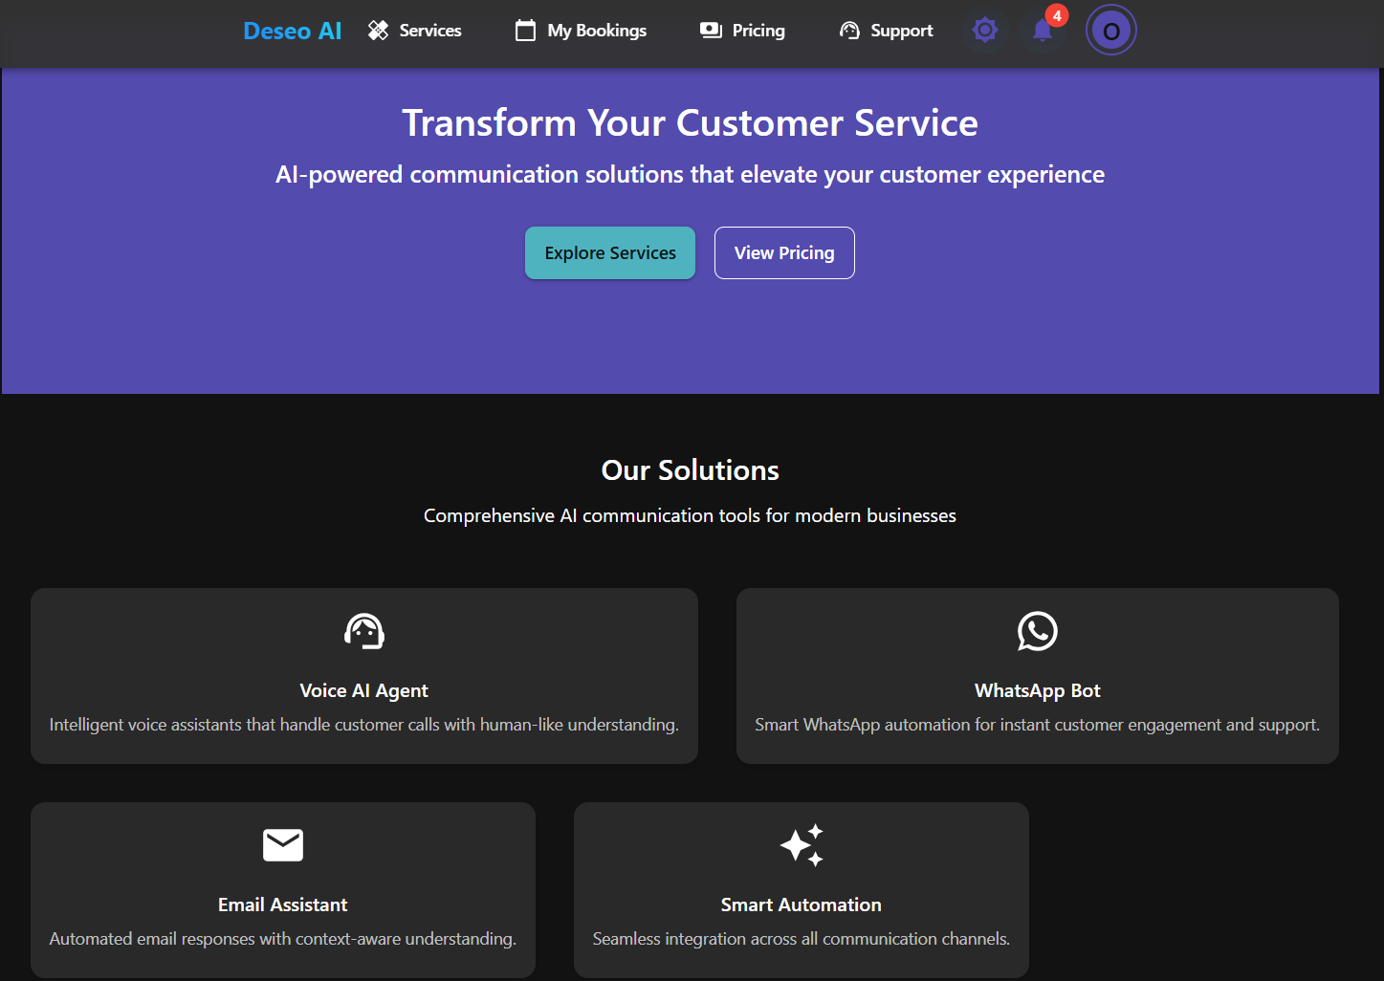Image resolution: width=1384 pixels, height=981 pixels.
Task: Click the Deseo AI logo
Action: click(x=292, y=30)
